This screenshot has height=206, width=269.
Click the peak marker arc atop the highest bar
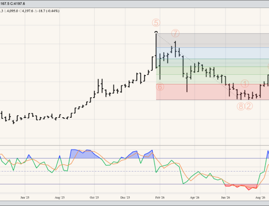[x=156, y=32]
